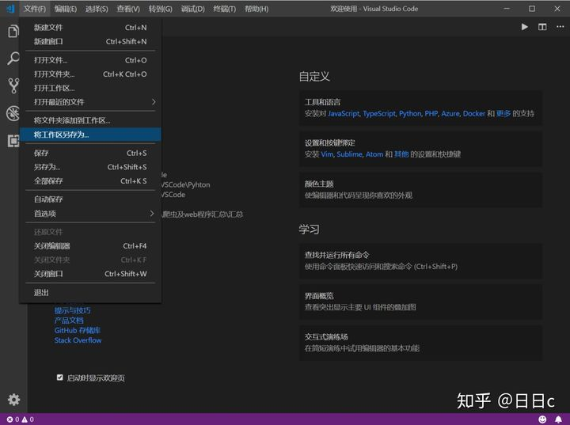Open the 帮助(H) menu

[256, 9]
